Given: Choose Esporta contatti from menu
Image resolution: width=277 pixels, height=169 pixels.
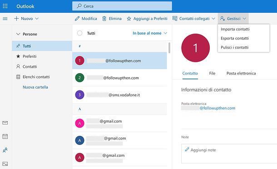Looking at the screenshot, I should coord(235,38).
